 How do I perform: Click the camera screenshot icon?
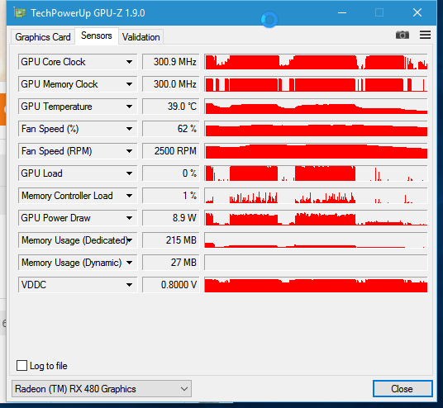(403, 35)
